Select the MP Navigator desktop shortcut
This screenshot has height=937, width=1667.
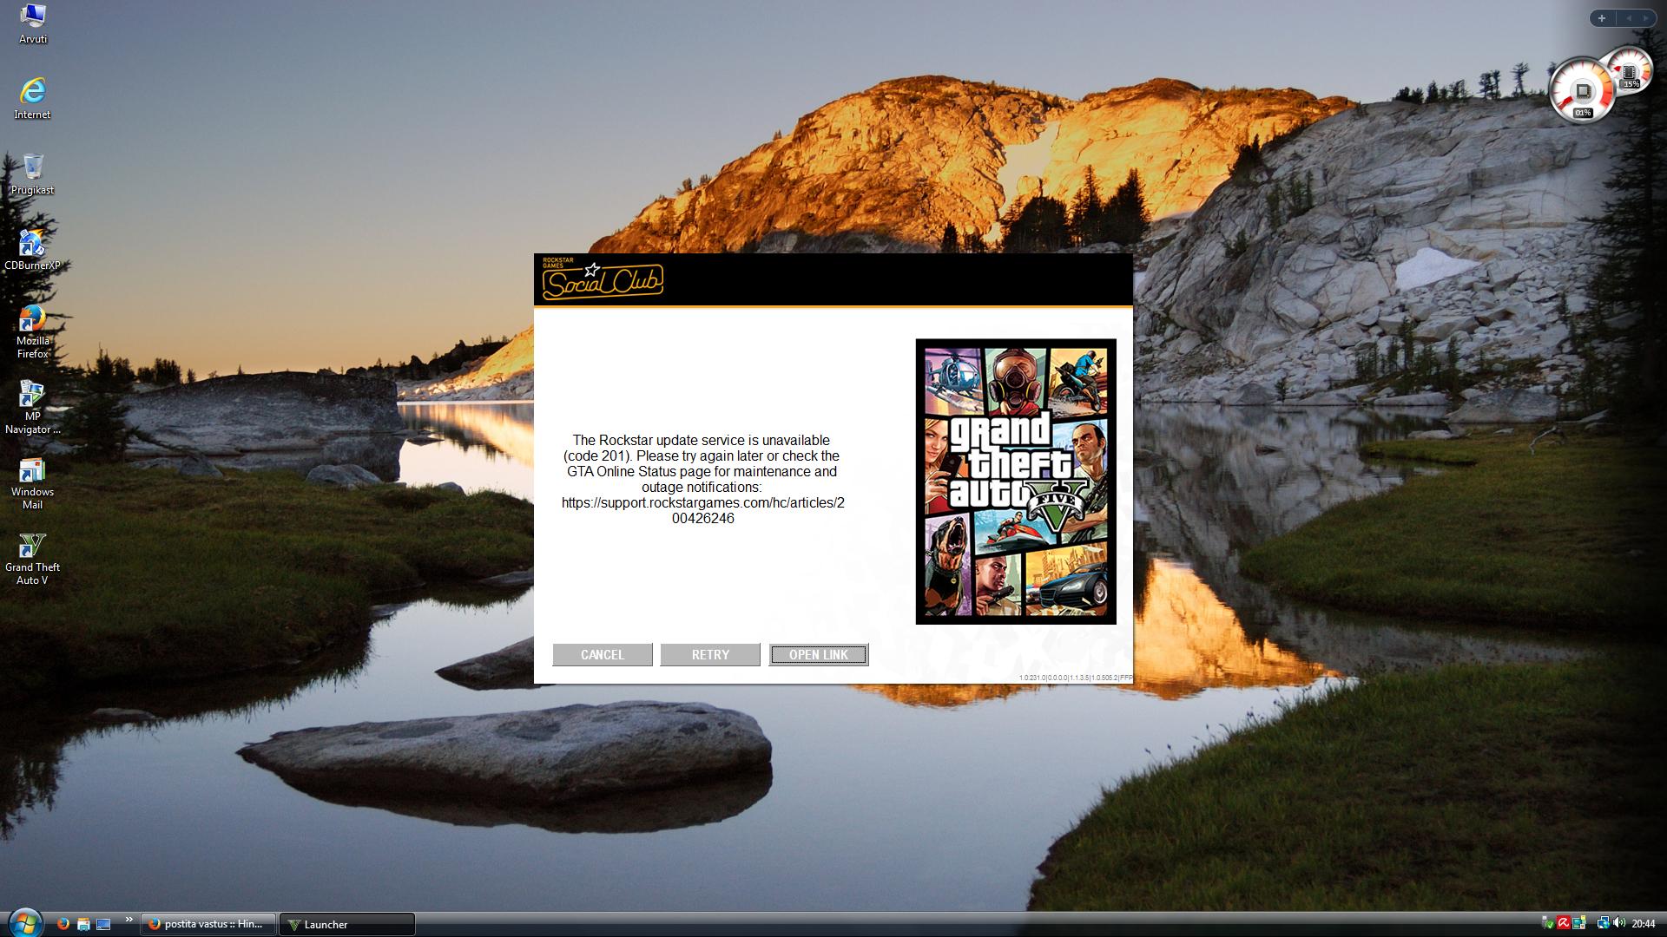[x=32, y=407]
